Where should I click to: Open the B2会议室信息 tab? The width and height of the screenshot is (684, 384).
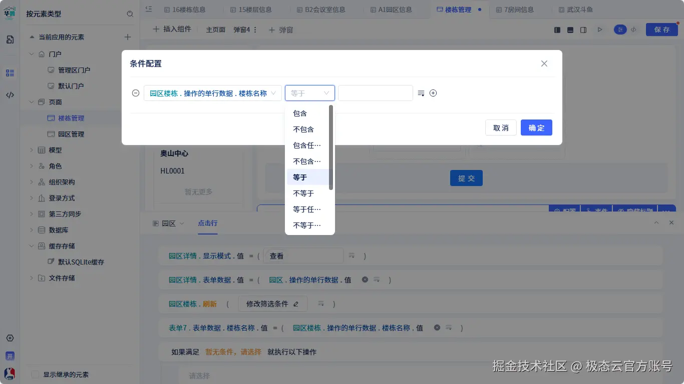coord(320,9)
